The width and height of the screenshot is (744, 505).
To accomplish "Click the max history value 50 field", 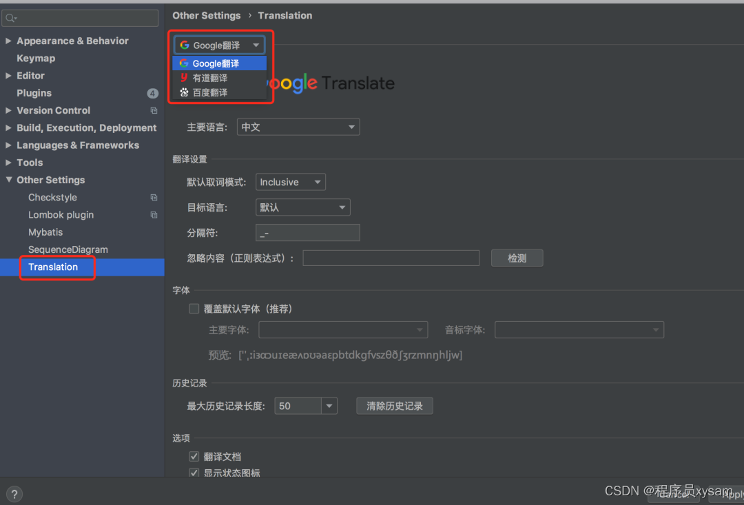I will [298, 406].
